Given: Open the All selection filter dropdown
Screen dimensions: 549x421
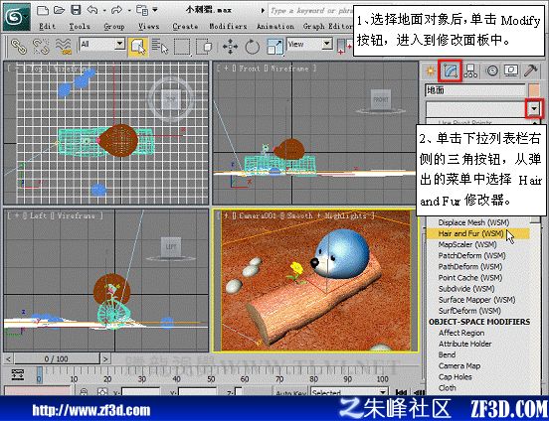Looking at the screenshot, I should point(102,45).
